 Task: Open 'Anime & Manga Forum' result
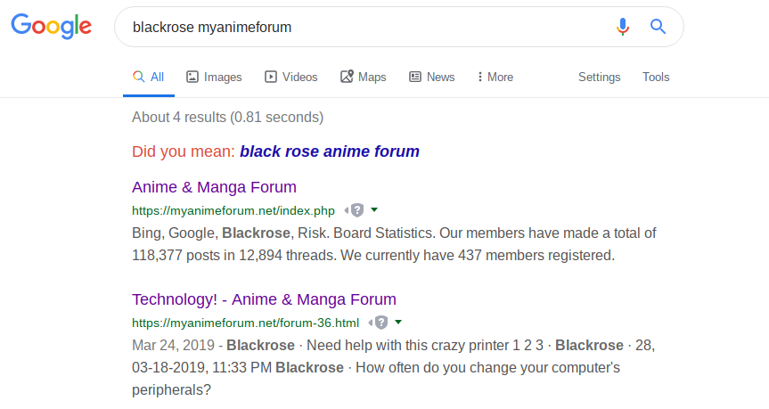(215, 187)
